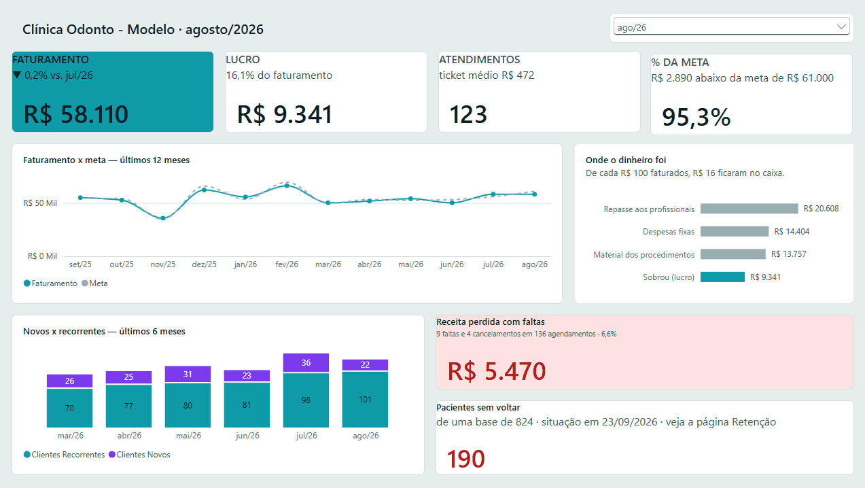The image size is (865, 488).
Task: Click the R$ 14.404 bar label
Action: coord(792,232)
